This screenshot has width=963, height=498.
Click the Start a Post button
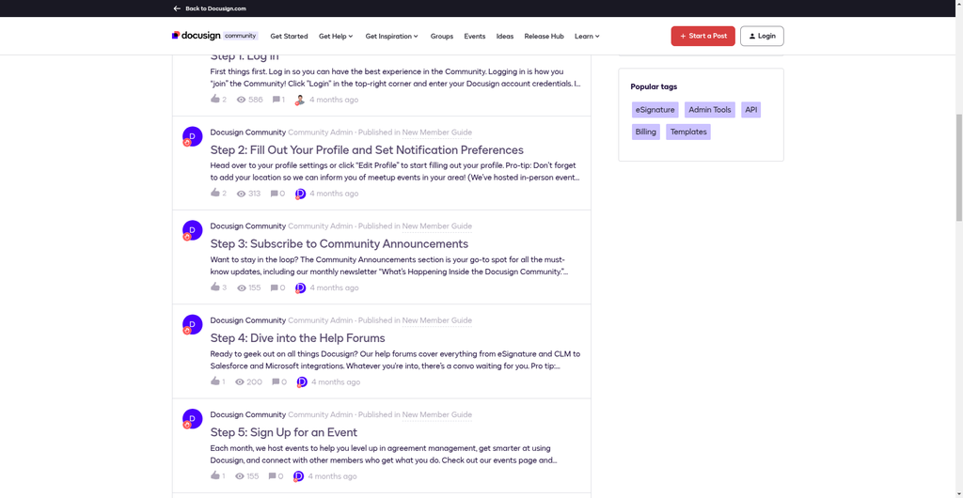pyautogui.click(x=703, y=37)
